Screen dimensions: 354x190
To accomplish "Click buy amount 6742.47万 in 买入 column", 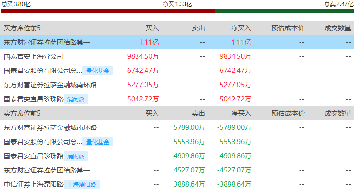I will pyautogui.click(x=143, y=71).
